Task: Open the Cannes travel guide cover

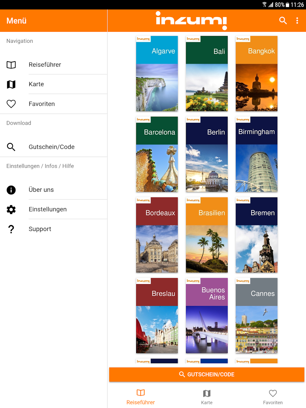Action: point(256,316)
